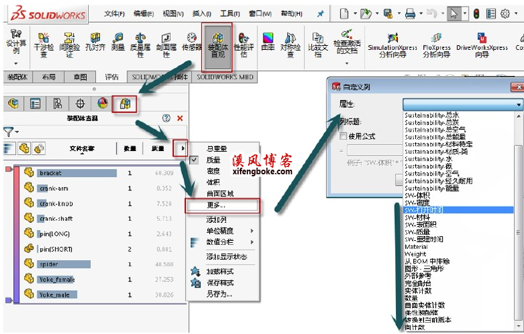Switch to the SOLIDWORKS MBD tab
The image size is (524, 334).
[x=225, y=77]
